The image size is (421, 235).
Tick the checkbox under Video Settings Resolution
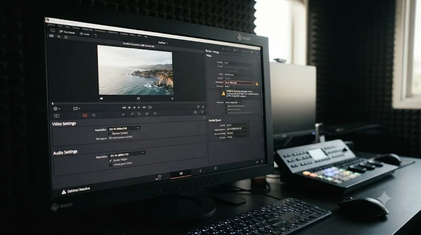(109, 134)
